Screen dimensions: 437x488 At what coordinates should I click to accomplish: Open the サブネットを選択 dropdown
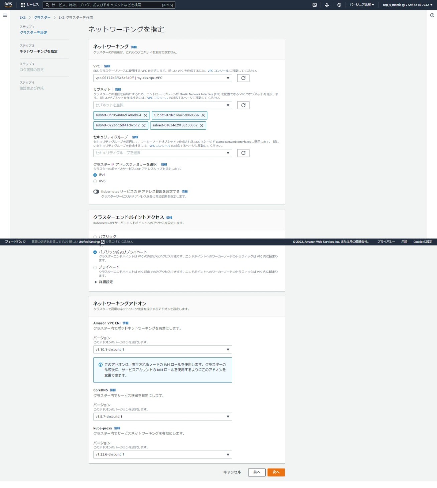pyautogui.click(x=163, y=105)
